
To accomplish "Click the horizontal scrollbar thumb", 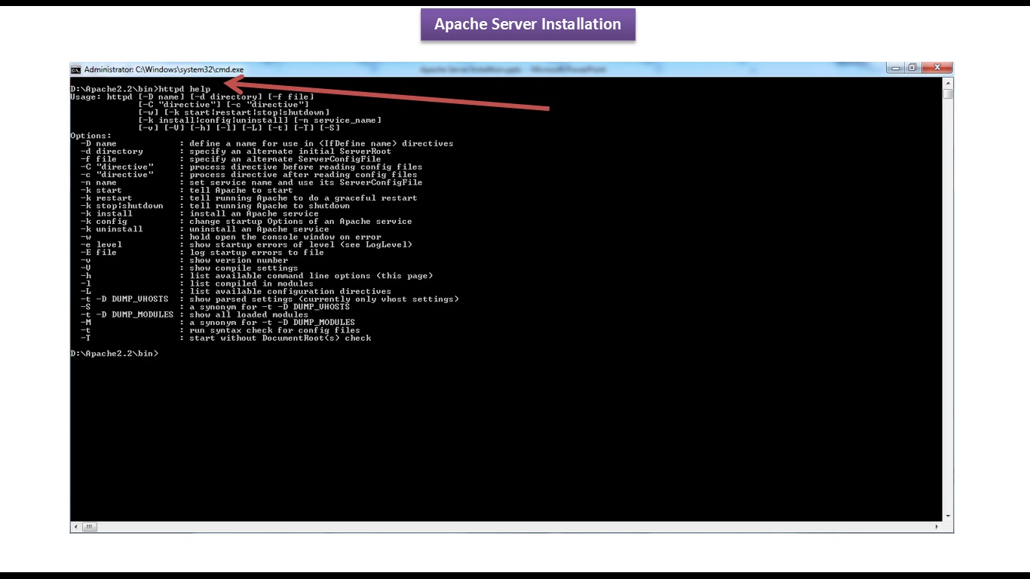I will [89, 527].
